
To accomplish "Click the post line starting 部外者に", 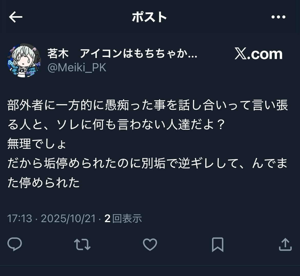I will [x=148, y=105].
